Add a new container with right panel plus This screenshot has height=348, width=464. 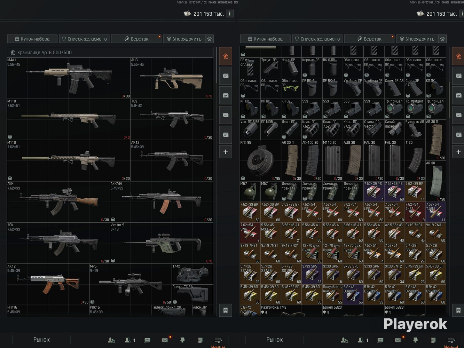click(x=458, y=152)
